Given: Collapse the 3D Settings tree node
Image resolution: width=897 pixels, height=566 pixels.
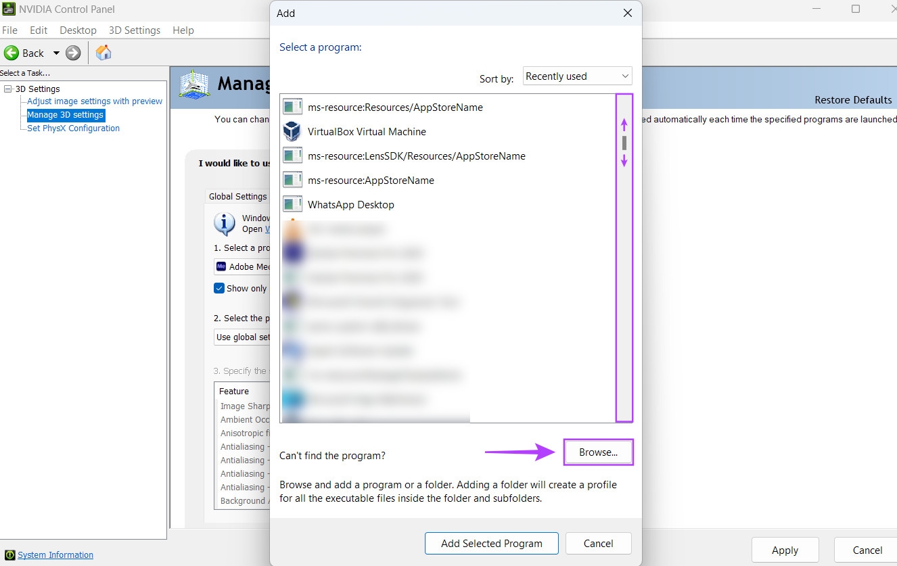Looking at the screenshot, I should point(8,89).
